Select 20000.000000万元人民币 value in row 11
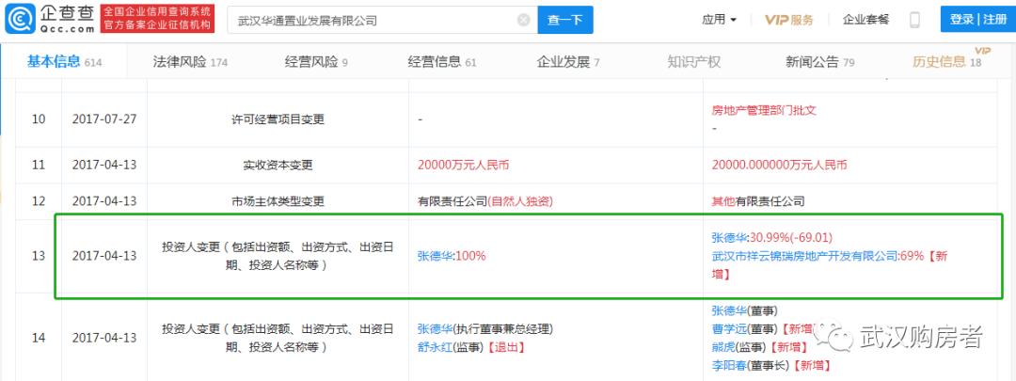Viewport: 1016px width, 381px height. (x=780, y=166)
